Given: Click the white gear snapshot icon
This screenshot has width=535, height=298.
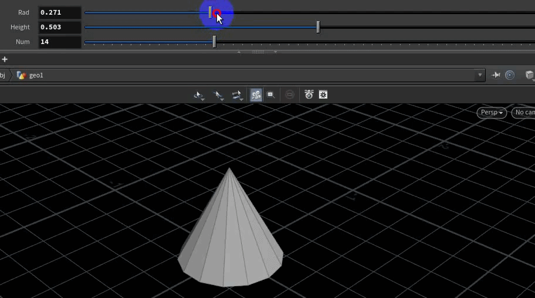Looking at the screenshot, I should (x=323, y=94).
